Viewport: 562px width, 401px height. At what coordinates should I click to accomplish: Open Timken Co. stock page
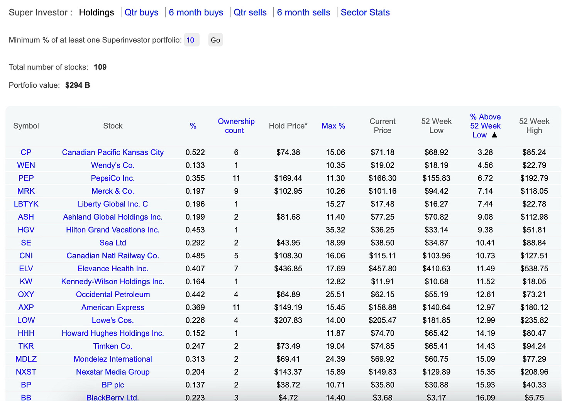[113, 346]
